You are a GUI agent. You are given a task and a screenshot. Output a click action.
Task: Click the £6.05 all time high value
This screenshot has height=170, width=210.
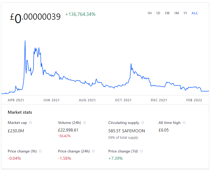tap(164, 130)
